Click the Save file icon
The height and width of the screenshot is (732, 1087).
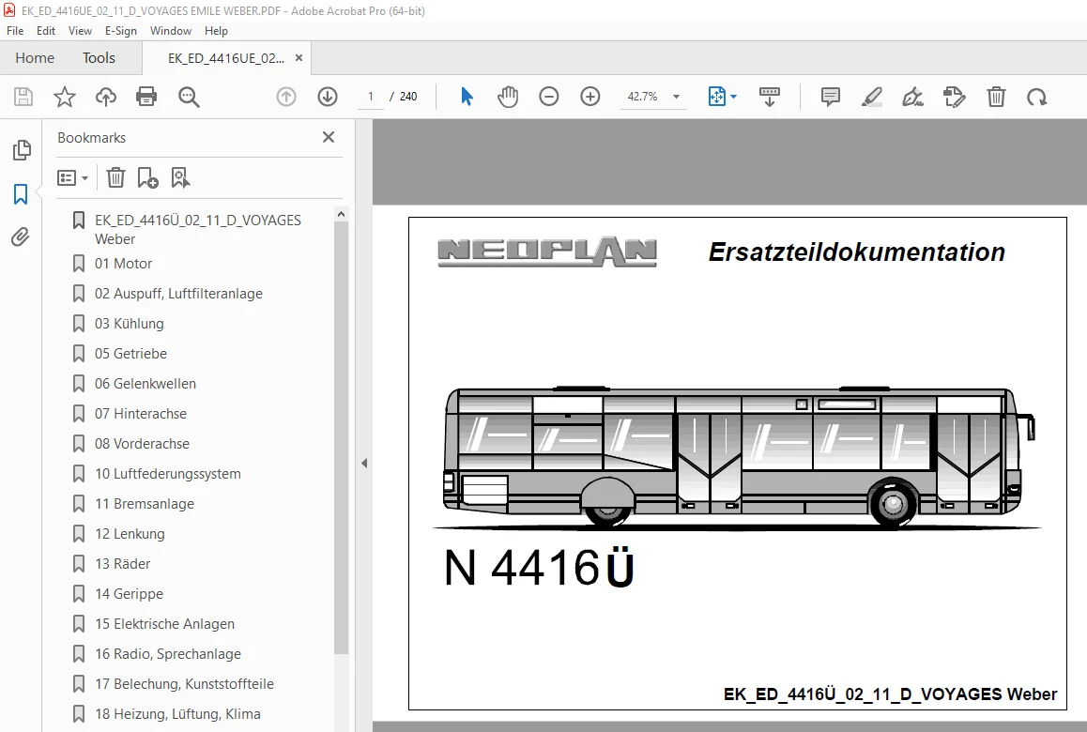pos(23,97)
